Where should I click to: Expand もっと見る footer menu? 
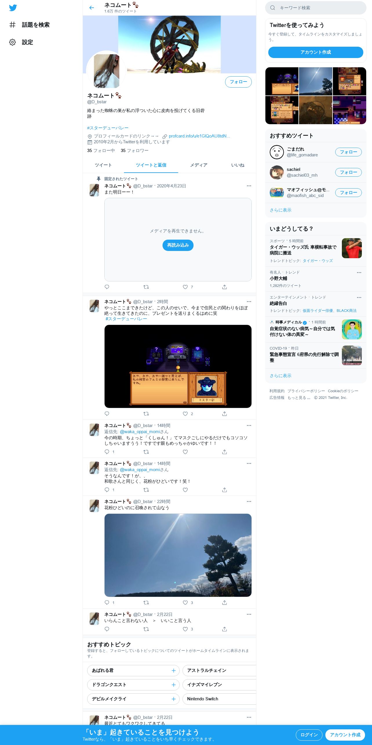(x=299, y=398)
